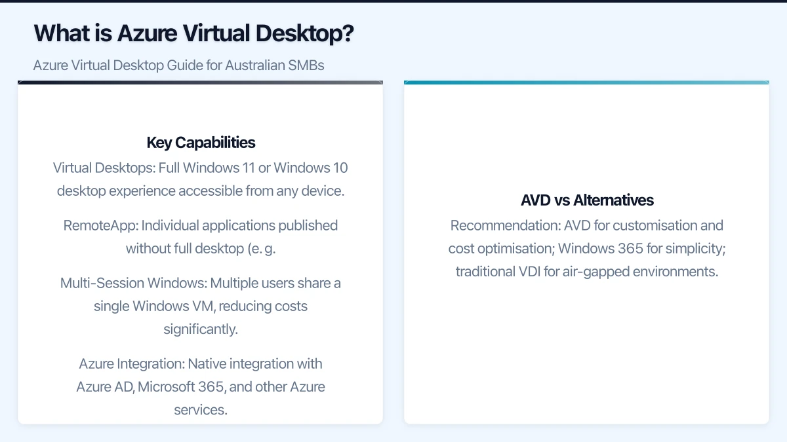Click the Azure Integration paragraph
Image resolution: width=787 pixels, height=442 pixels.
201,386
